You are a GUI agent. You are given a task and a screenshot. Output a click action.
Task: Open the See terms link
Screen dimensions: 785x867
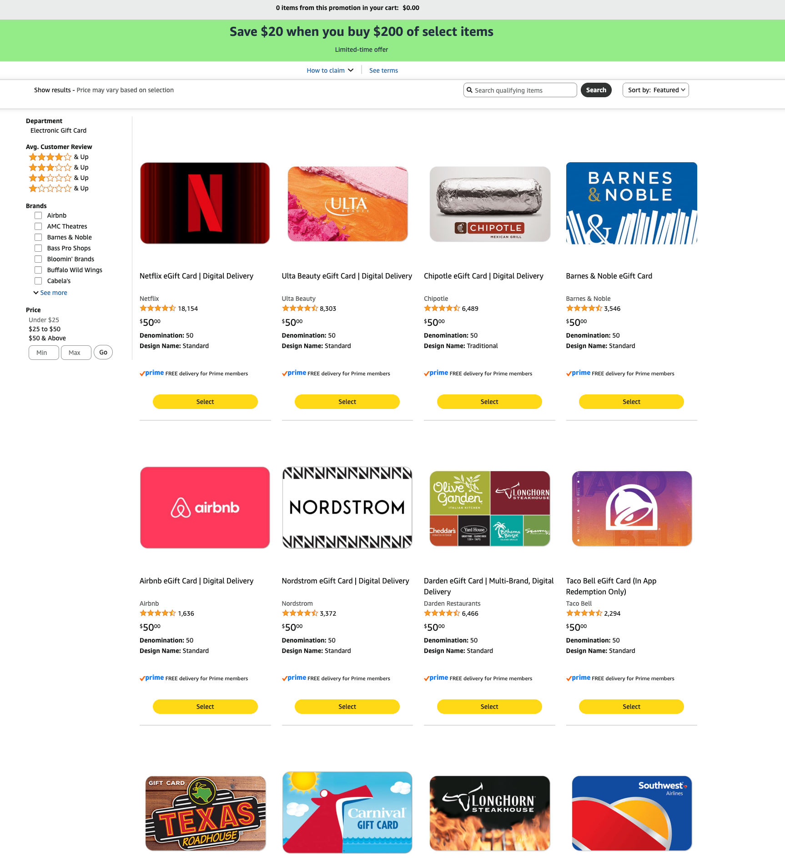[x=383, y=70]
